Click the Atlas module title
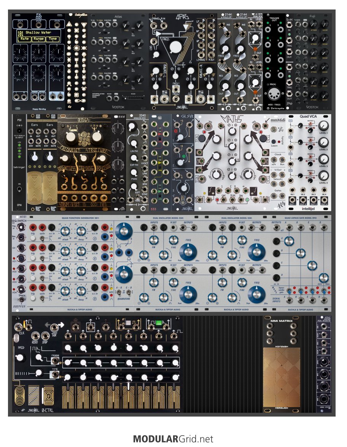 (118, 17)
